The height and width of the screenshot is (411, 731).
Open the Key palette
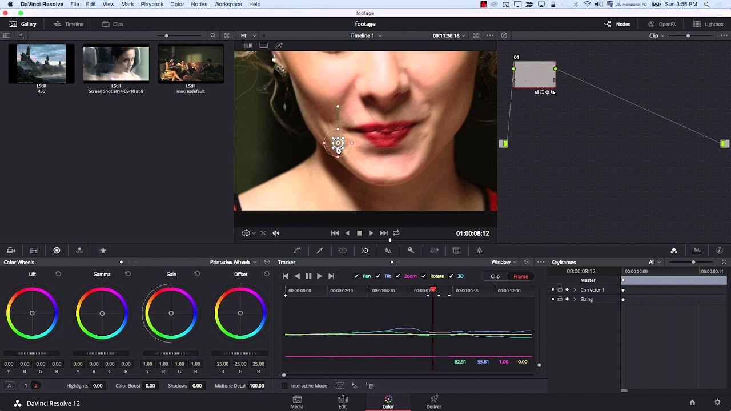[x=411, y=251]
